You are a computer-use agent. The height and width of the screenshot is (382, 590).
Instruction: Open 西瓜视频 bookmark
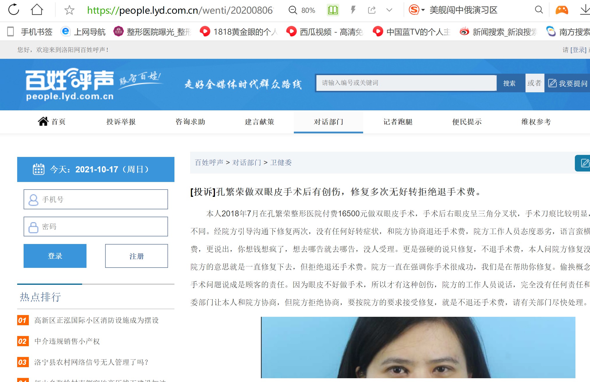coord(325,31)
